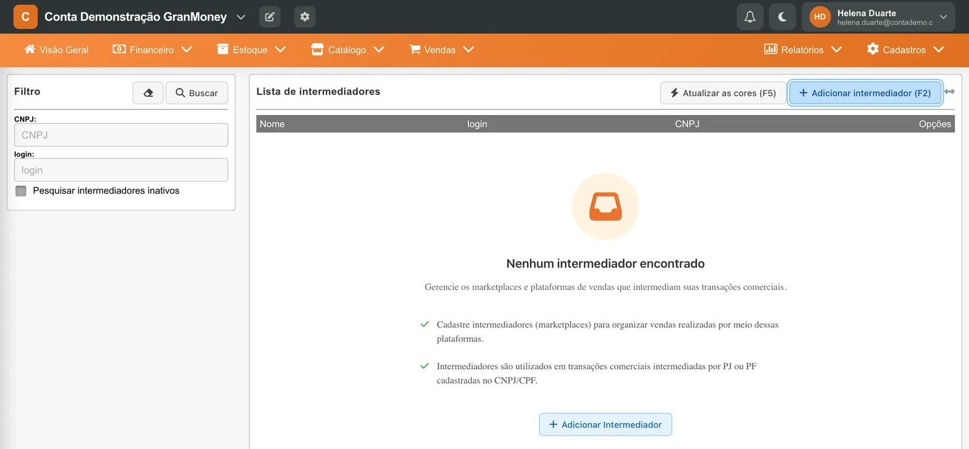Click Nenhum intermediador encontrado heading

pyautogui.click(x=606, y=264)
